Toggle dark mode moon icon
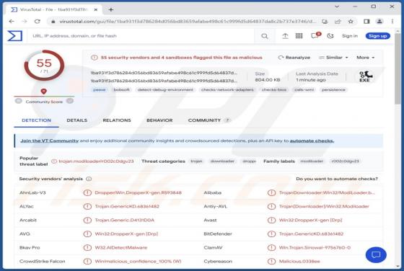This screenshot has height=271, width=404. (x=330, y=36)
